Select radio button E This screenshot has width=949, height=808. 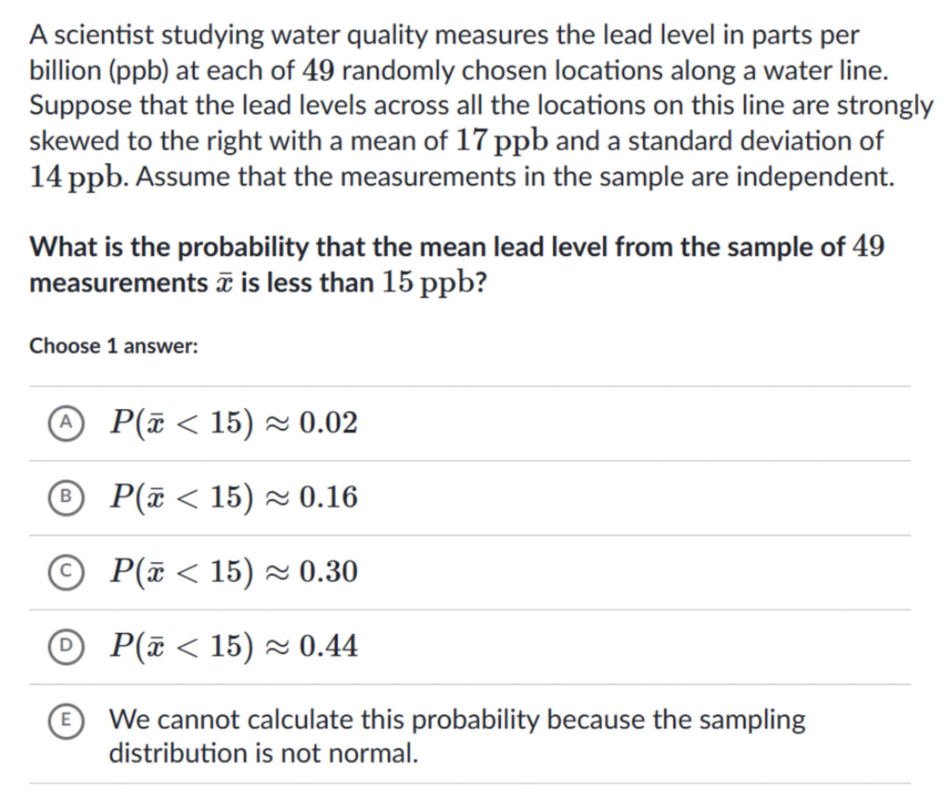(x=66, y=720)
